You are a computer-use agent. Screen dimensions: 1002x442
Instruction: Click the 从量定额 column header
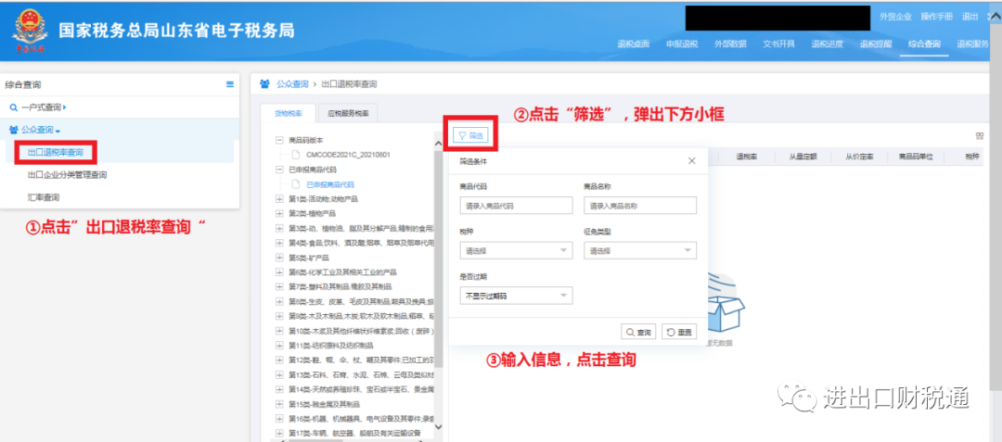pos(803,157)
